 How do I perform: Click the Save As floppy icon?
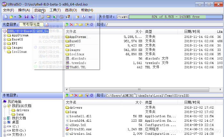pos(33,17)
